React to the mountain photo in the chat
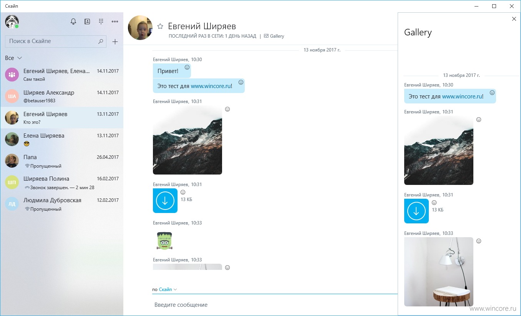Screen dimensions: 521x316 coord(227,109)
